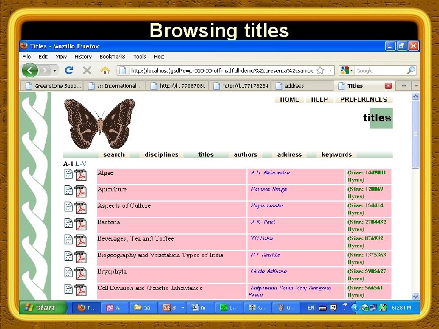Open PDF icon for Aspects of Culture
Viewport: 439px width, 329px height.
tap(80, 208)
